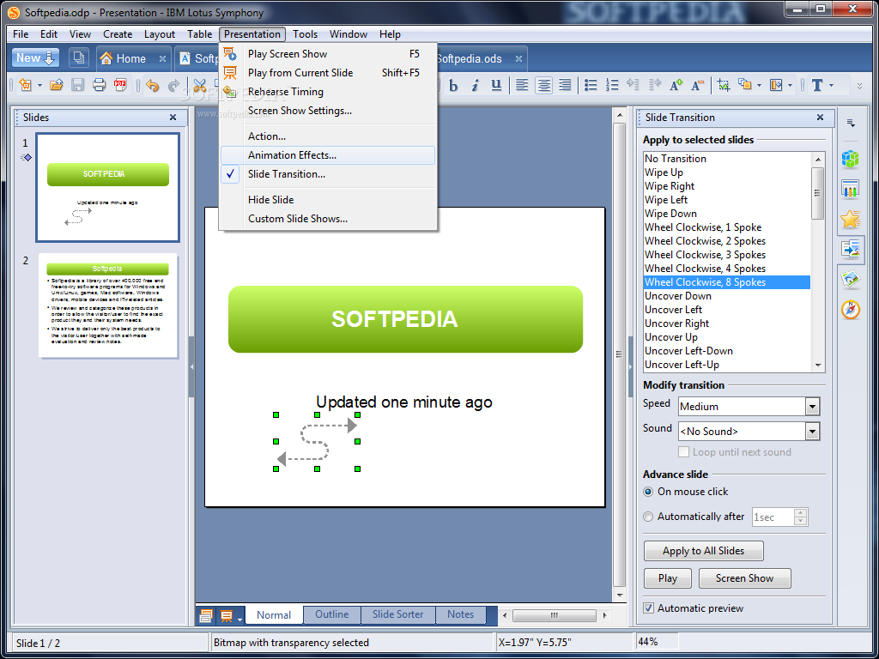Increase font size with A+ icon

click(676, 85)
